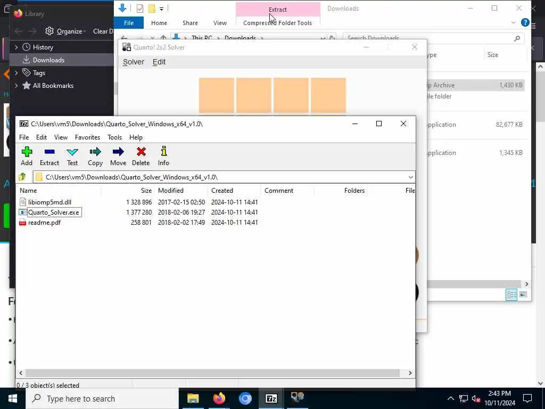The height and width of the screenshot is (409, 545).
Task: Open Firefox from the taskbar
Action: click(x=219, y=398)
